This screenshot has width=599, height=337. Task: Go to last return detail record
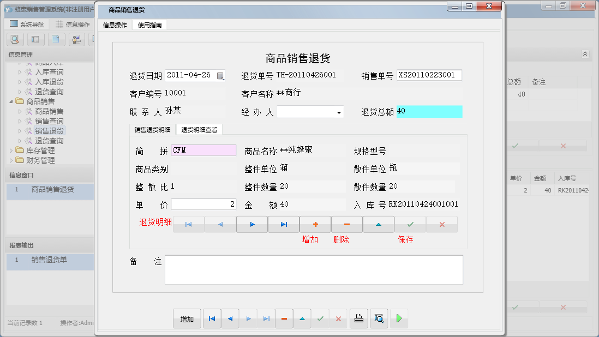tap(284, 225)
